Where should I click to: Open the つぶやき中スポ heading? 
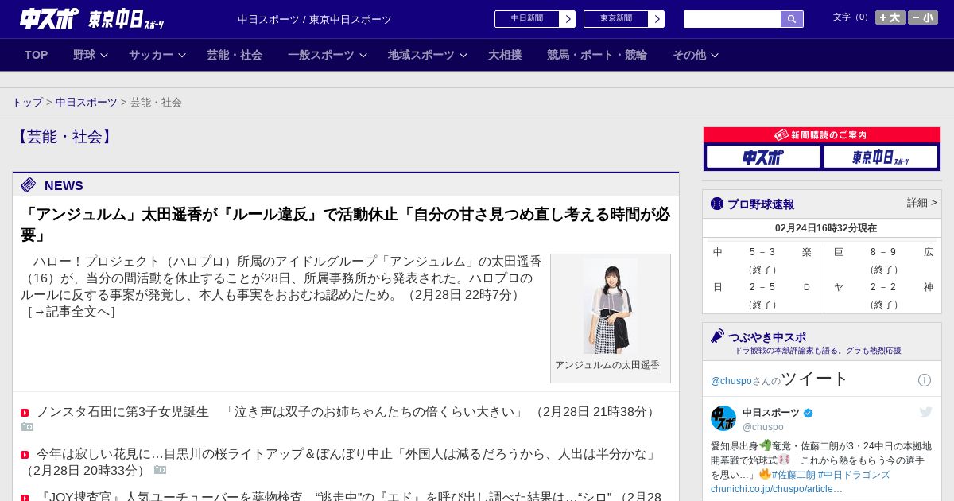(x=767, y=337)
